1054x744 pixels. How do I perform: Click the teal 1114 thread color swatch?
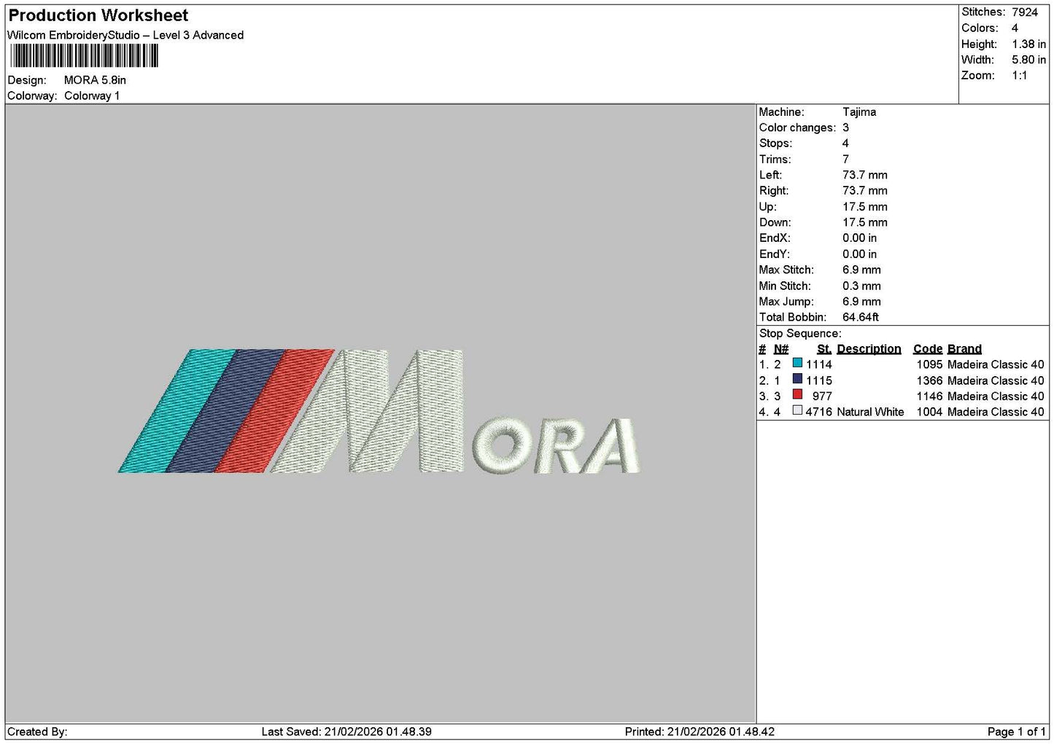[x=797, y=363]
